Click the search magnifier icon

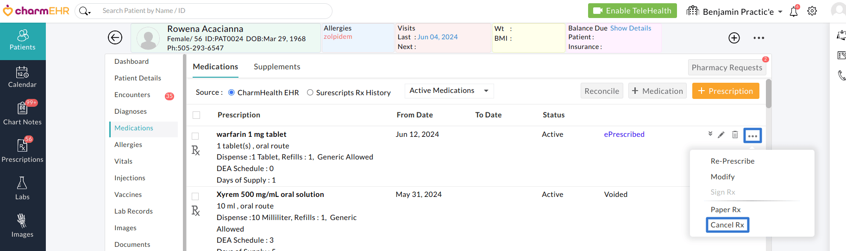click(x=83, y=11)
